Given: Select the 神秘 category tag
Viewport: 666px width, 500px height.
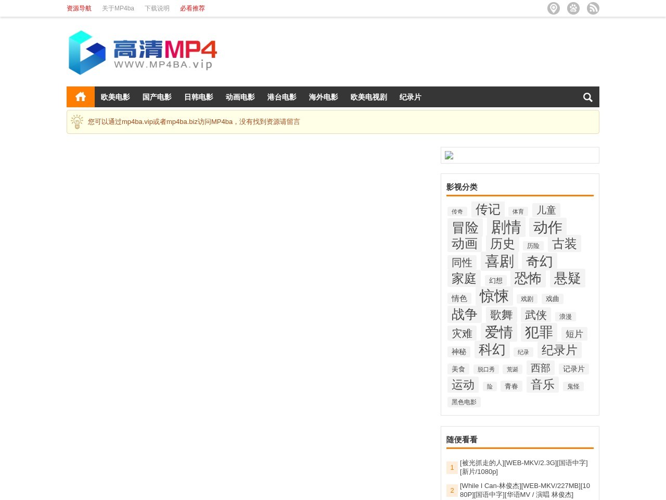Looking at the screenshot, I should click(x=459, y=352).
